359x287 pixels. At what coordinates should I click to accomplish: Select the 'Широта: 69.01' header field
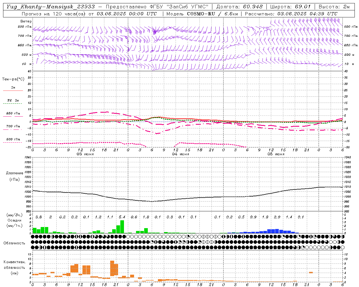(x=291, y=6)
